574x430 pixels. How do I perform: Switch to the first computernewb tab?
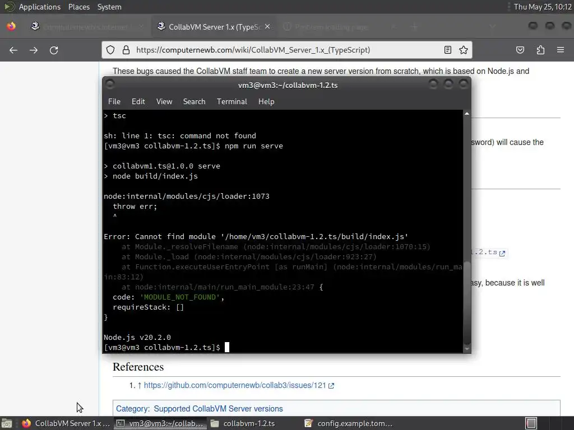click(x=86, y=27)
